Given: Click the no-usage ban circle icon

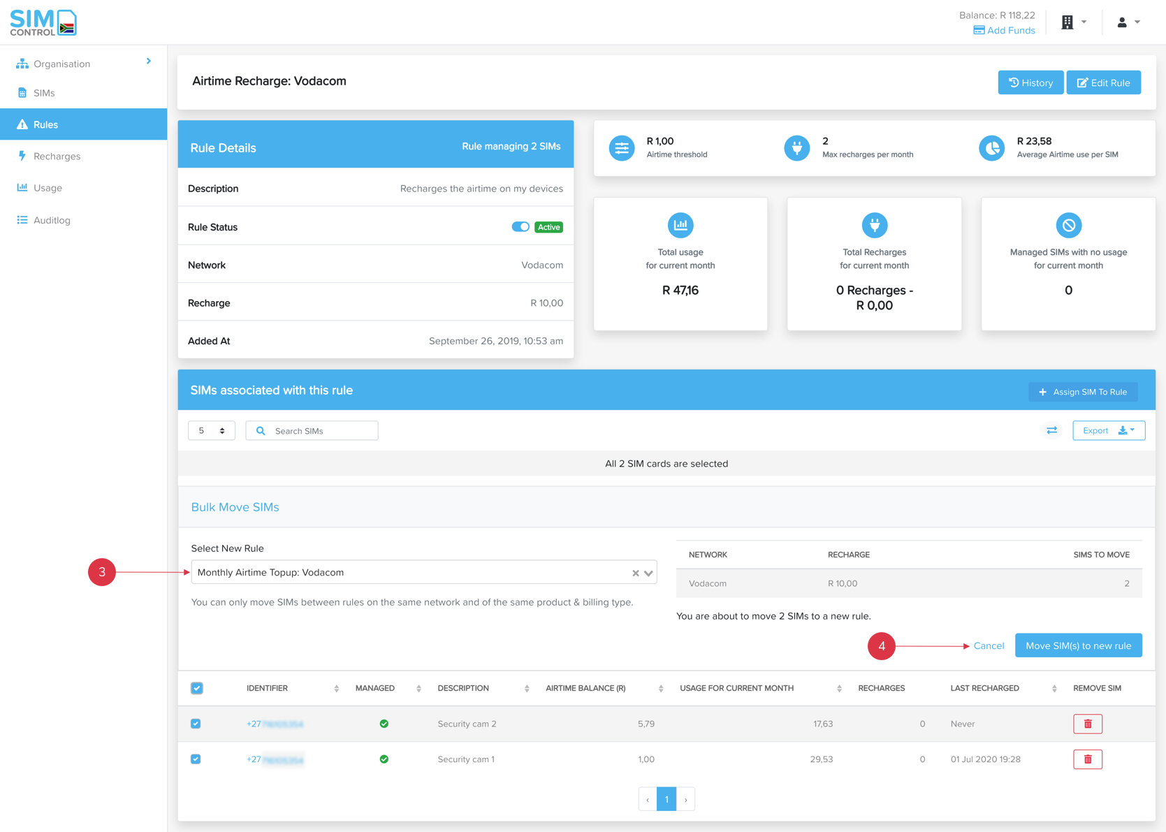Looking at the screenshot, I should [x=1068, y=225].
